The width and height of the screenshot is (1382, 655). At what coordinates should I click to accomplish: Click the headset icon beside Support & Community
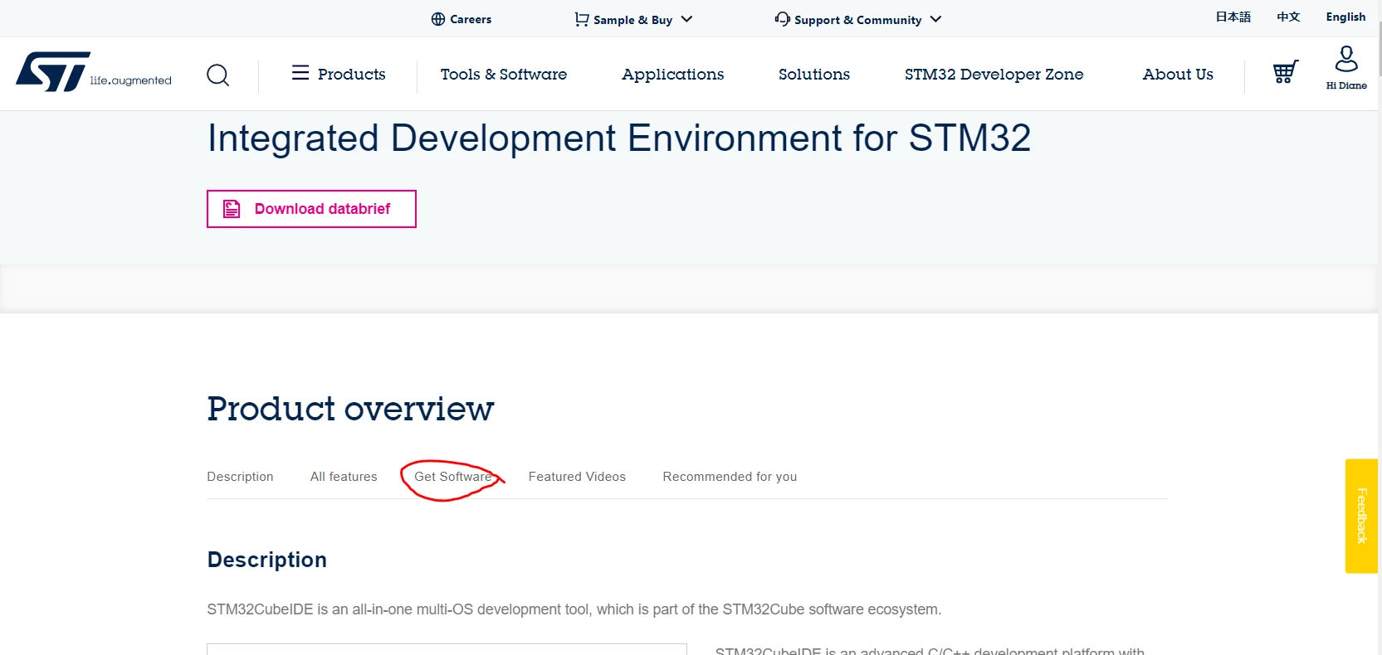[x=782, y=19]
